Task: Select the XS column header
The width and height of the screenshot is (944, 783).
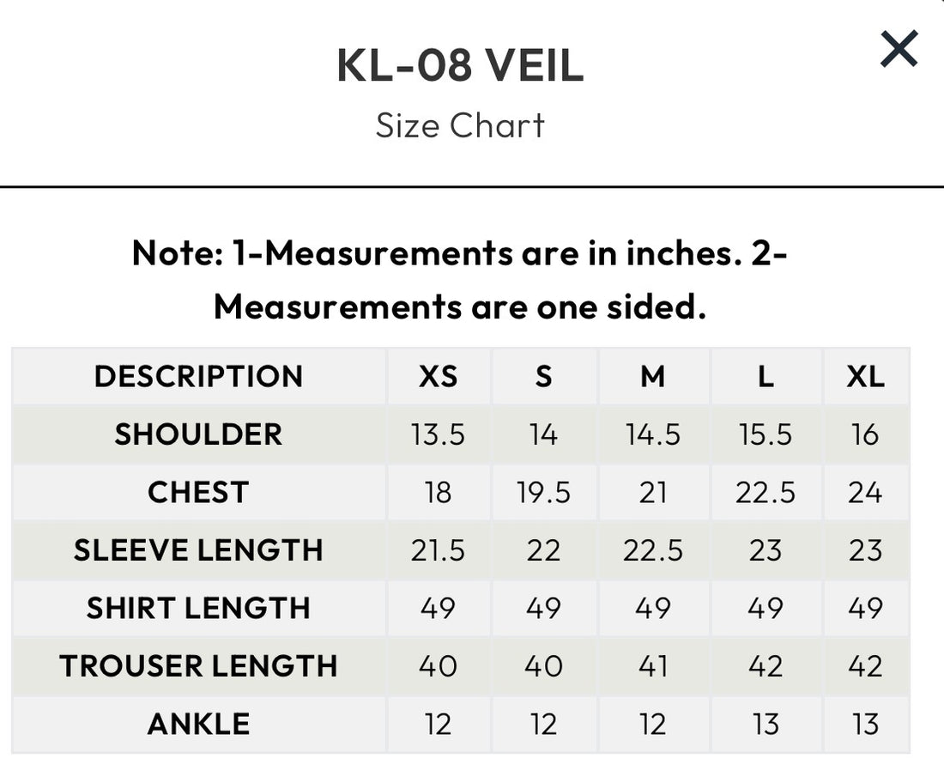Action: [x=439, y=376]
